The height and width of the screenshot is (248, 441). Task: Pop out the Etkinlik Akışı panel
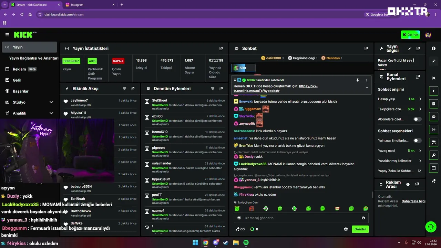(133, 89)
